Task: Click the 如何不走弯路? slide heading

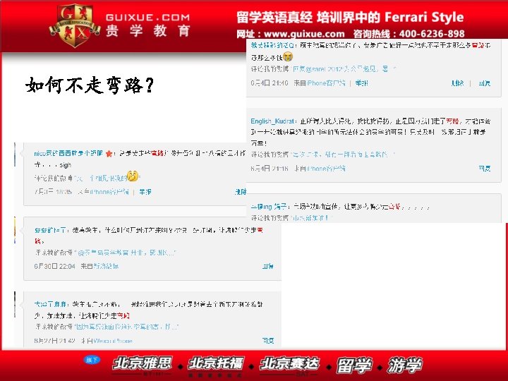Action: 90,85
